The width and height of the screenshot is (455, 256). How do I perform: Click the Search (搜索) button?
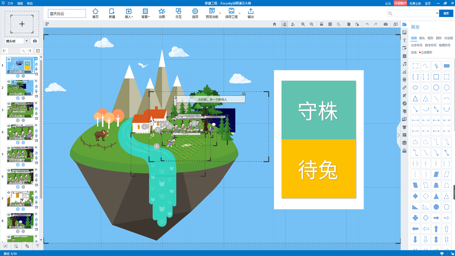tap(446, 14)
